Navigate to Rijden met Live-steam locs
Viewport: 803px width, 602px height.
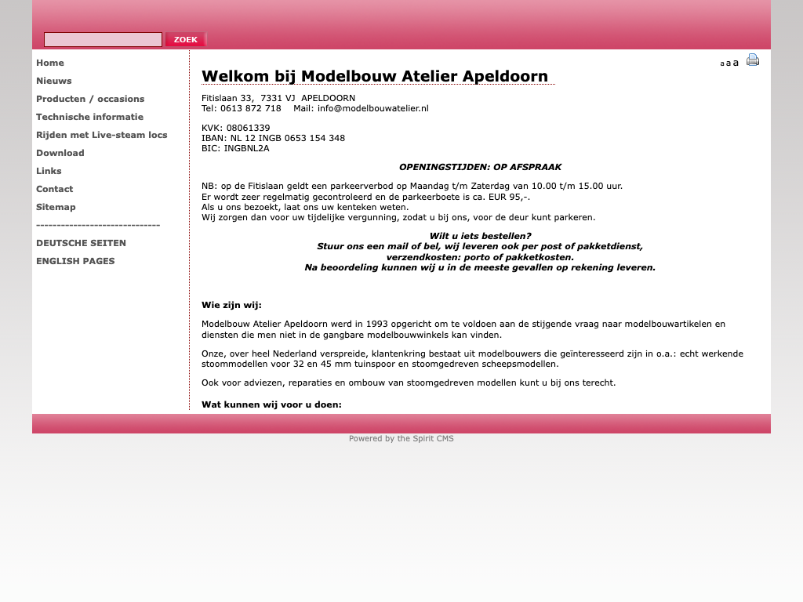(102, 135)
